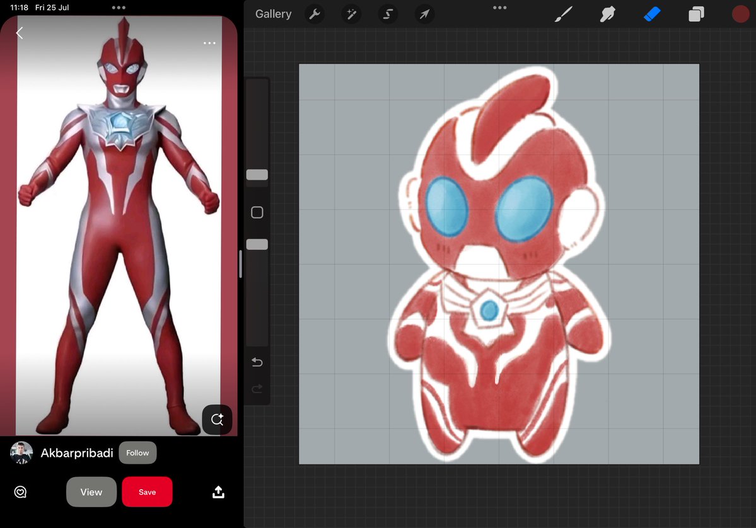Select the Eraser tool
The height and width of the screenshot is (528, 756).
[x=652, y=14]
